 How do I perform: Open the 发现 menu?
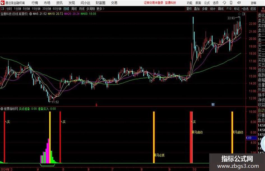point(72,3)
